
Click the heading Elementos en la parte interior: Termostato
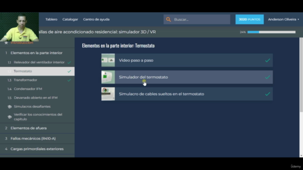click(x=118, y=46)
